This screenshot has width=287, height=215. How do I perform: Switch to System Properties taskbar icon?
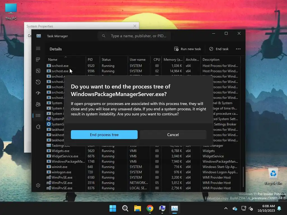tap(162, 208)
